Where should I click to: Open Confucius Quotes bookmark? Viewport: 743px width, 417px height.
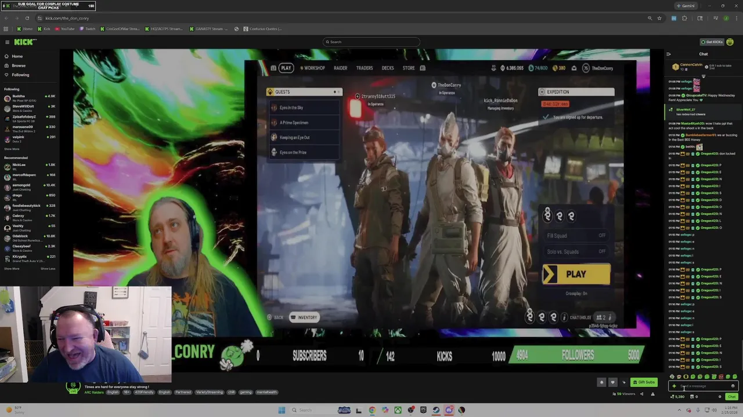263,29
